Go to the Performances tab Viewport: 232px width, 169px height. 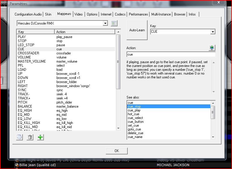pyautogui.click(x=138, y=14)
